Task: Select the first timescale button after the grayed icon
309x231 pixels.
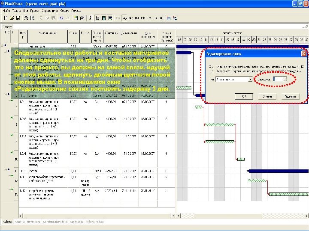Action: coord(124,18)
